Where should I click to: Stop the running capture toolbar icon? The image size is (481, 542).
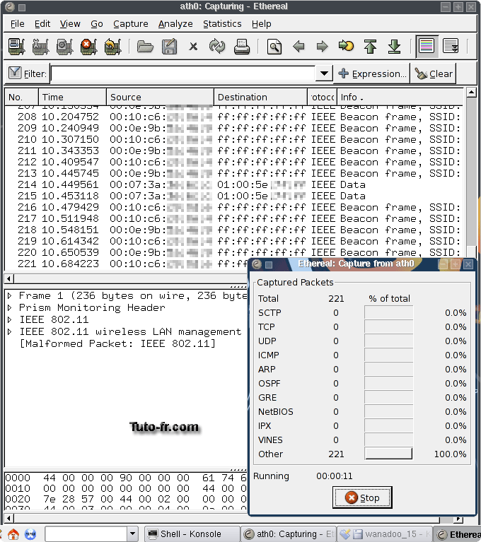88,47
